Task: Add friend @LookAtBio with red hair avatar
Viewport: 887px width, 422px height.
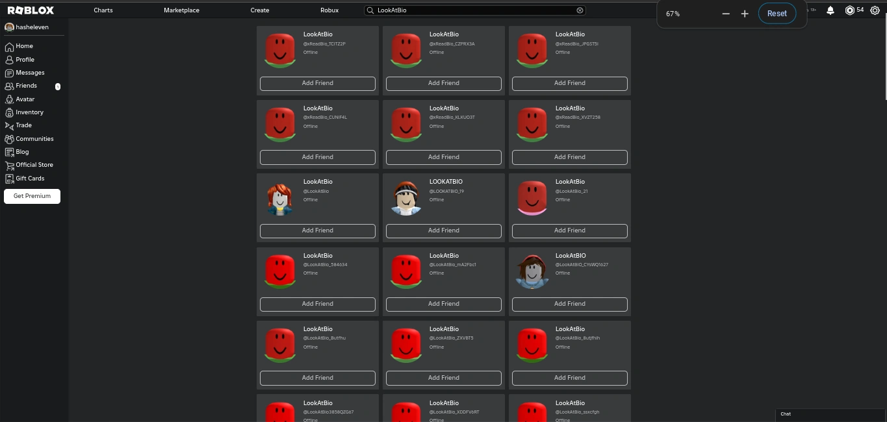Action: [318, 230]
